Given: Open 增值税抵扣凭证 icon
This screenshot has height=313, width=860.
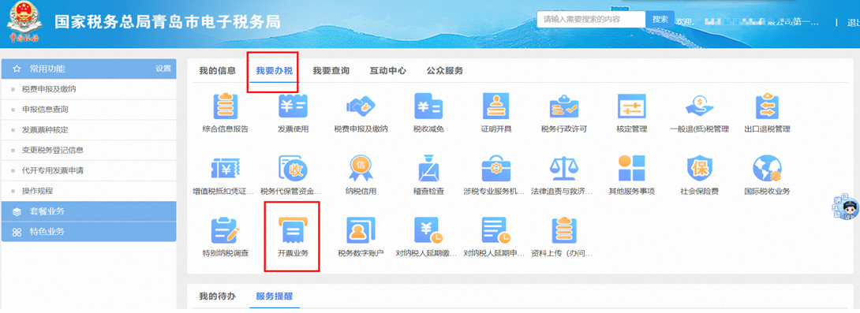Looking at the screenshot, I should pyautogui.click(x=226, y=168).
